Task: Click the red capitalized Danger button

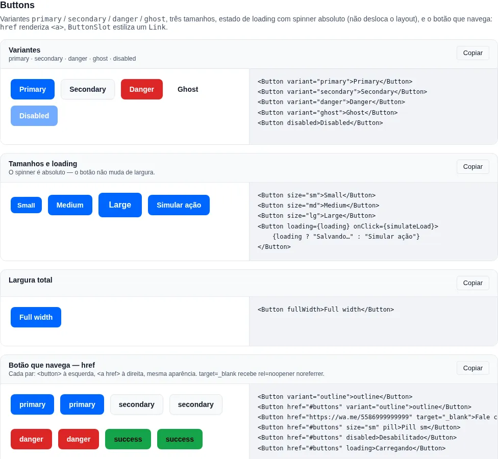Action: (x=142, y=89)
